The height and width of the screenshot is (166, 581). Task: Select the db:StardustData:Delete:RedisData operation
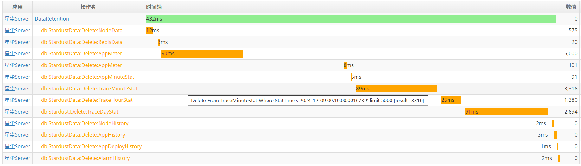(81, 42)
